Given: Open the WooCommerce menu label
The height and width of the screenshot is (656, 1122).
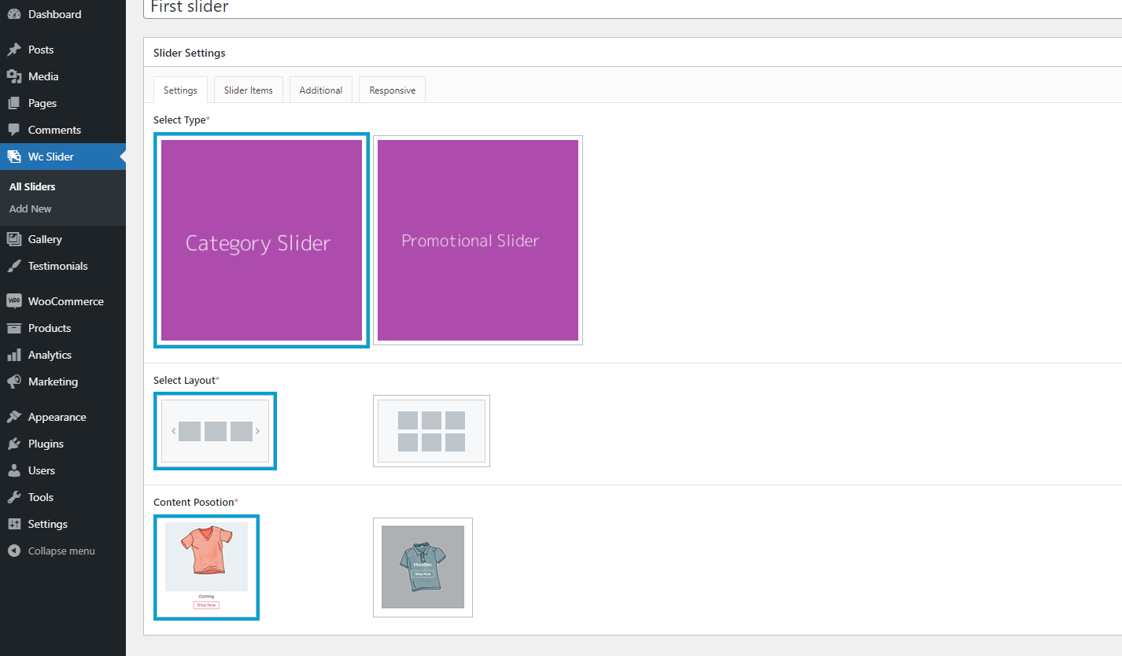Looking at the screenshot, I should click(x=66, y=301).
